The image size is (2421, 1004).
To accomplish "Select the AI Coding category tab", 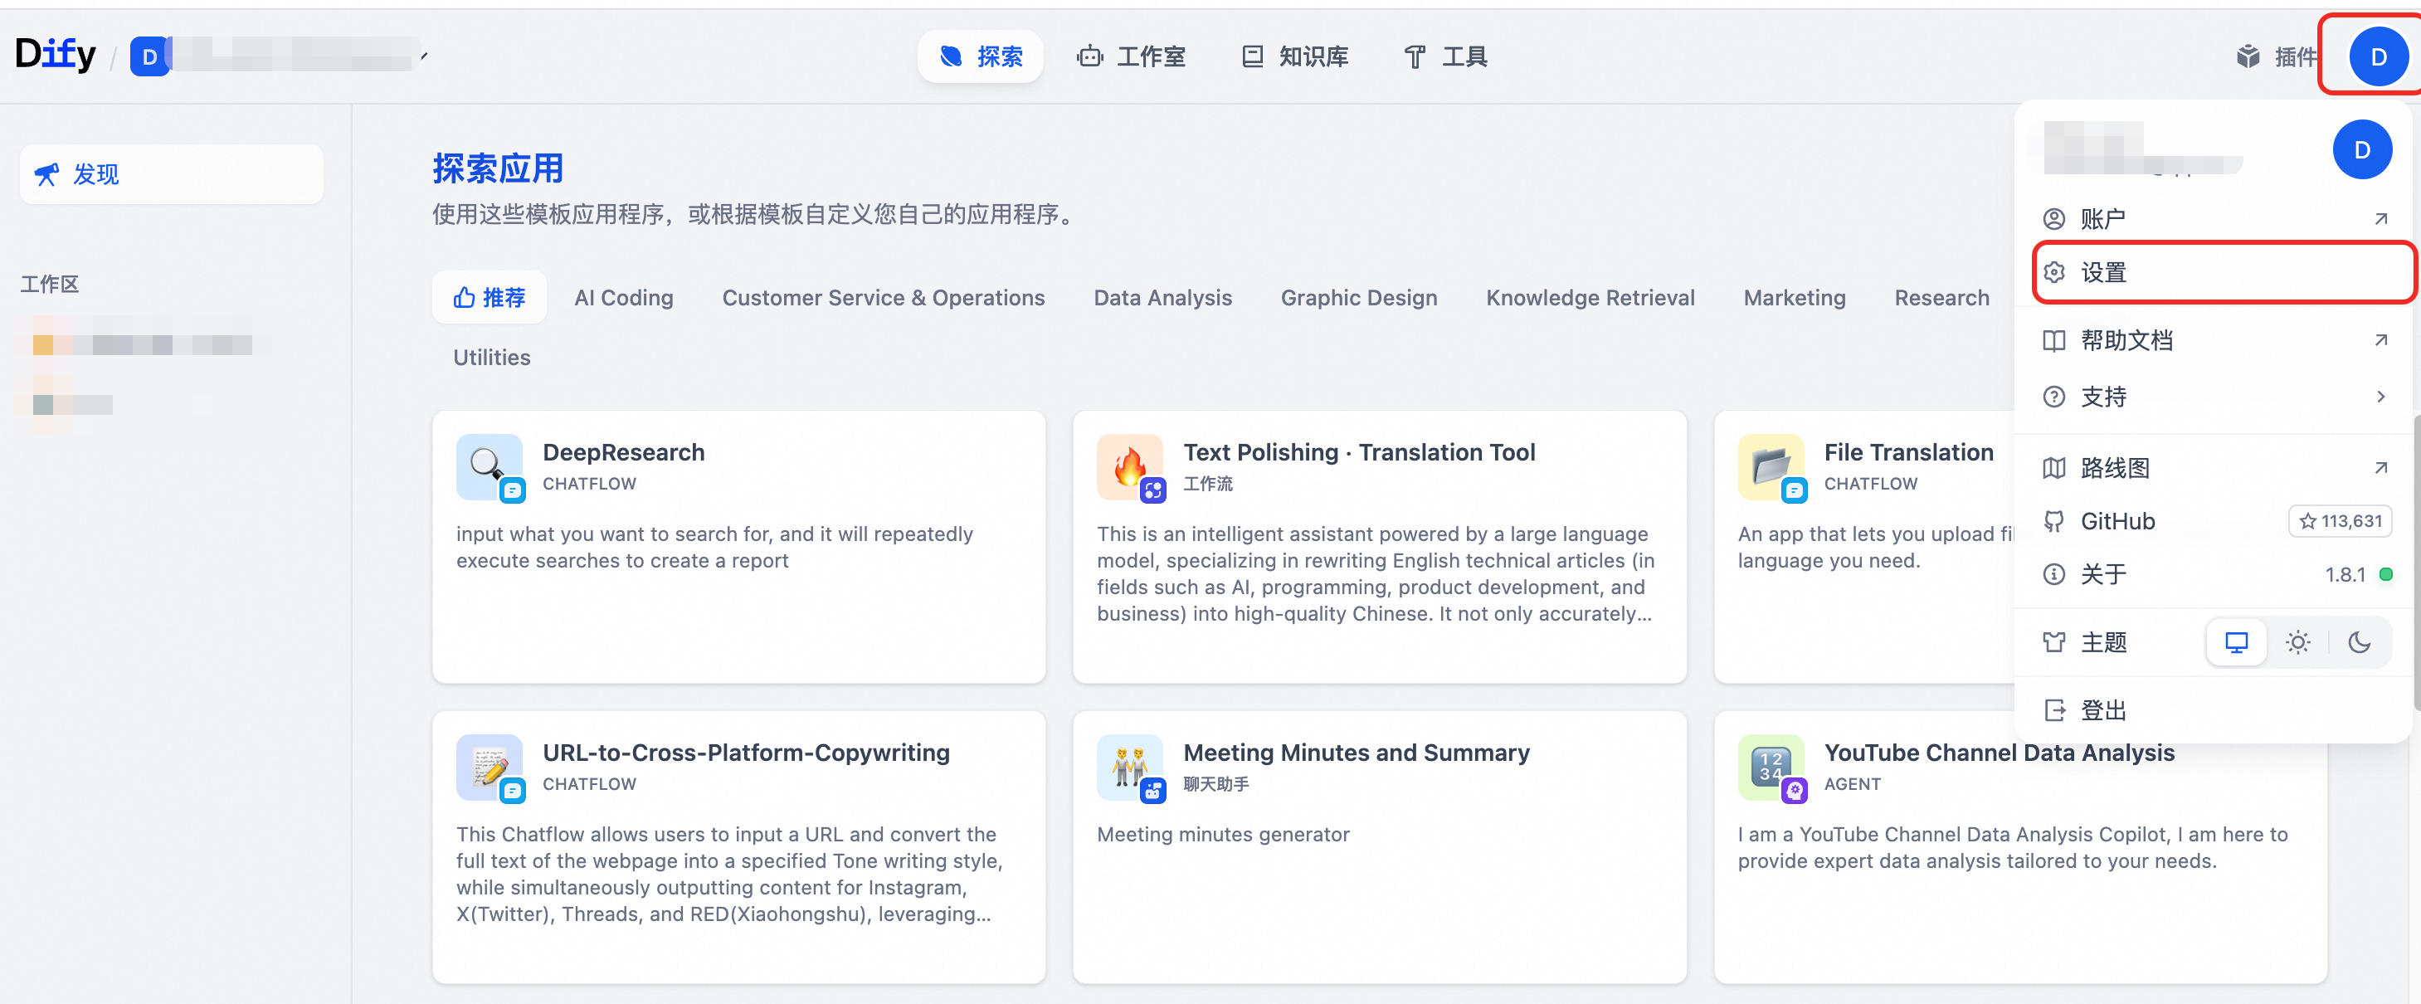I will [623, 298].
